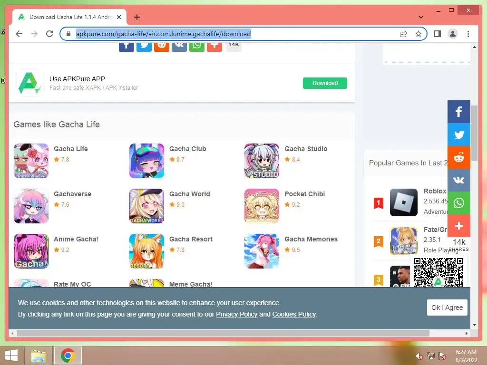Click the Gacha Memories title link
This screenshot has height=365, width=487.
tap(311, 240)
